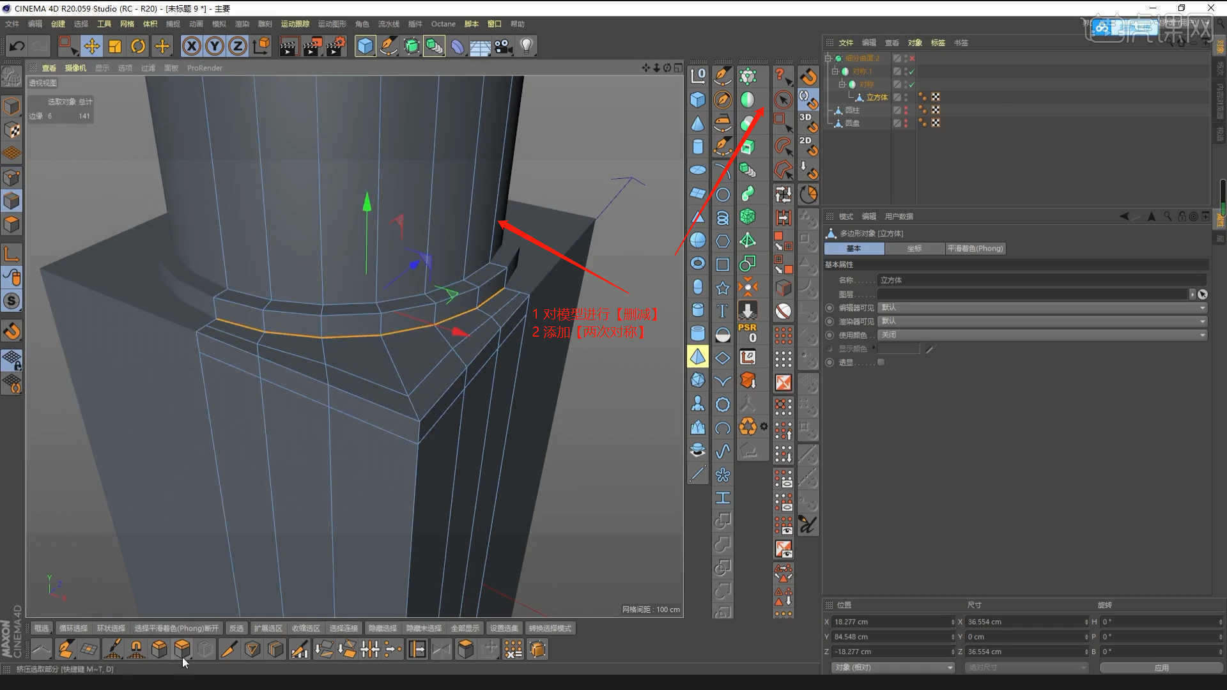This screenshot has height=690, width=1227.
Task: Click the Cube primitive icon in top toolbar
Action: coord(365,46)
